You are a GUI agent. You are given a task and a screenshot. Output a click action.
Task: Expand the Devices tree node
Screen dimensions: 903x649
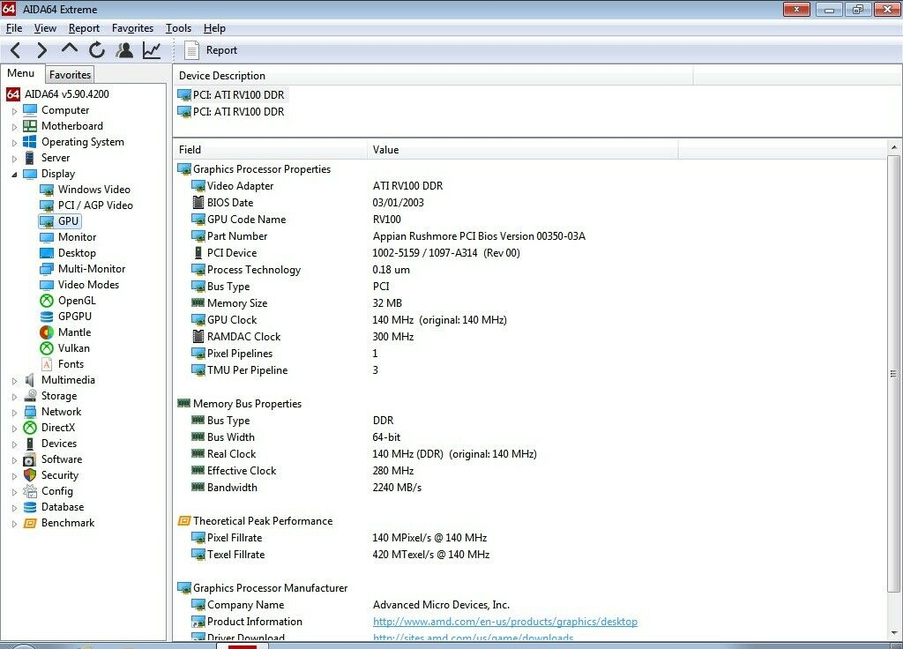pos(14,444)
